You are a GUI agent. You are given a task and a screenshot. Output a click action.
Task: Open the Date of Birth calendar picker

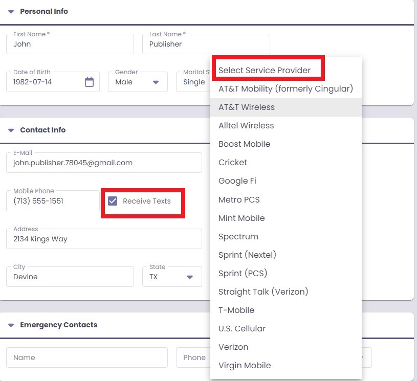[x=89, y=82]
